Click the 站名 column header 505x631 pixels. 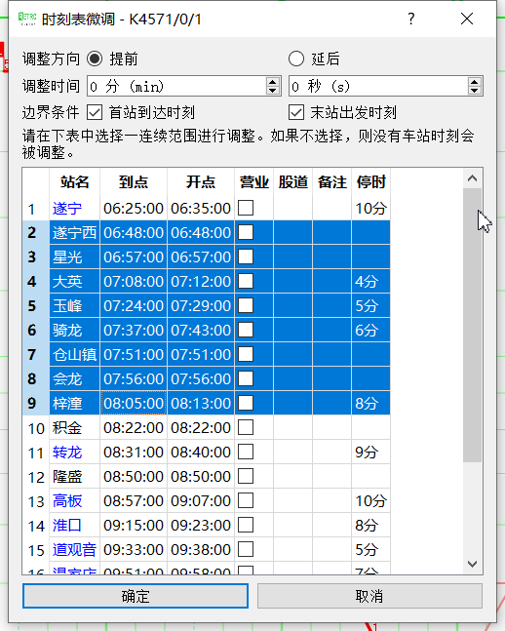pyautogui.click(x=74, y=182)
